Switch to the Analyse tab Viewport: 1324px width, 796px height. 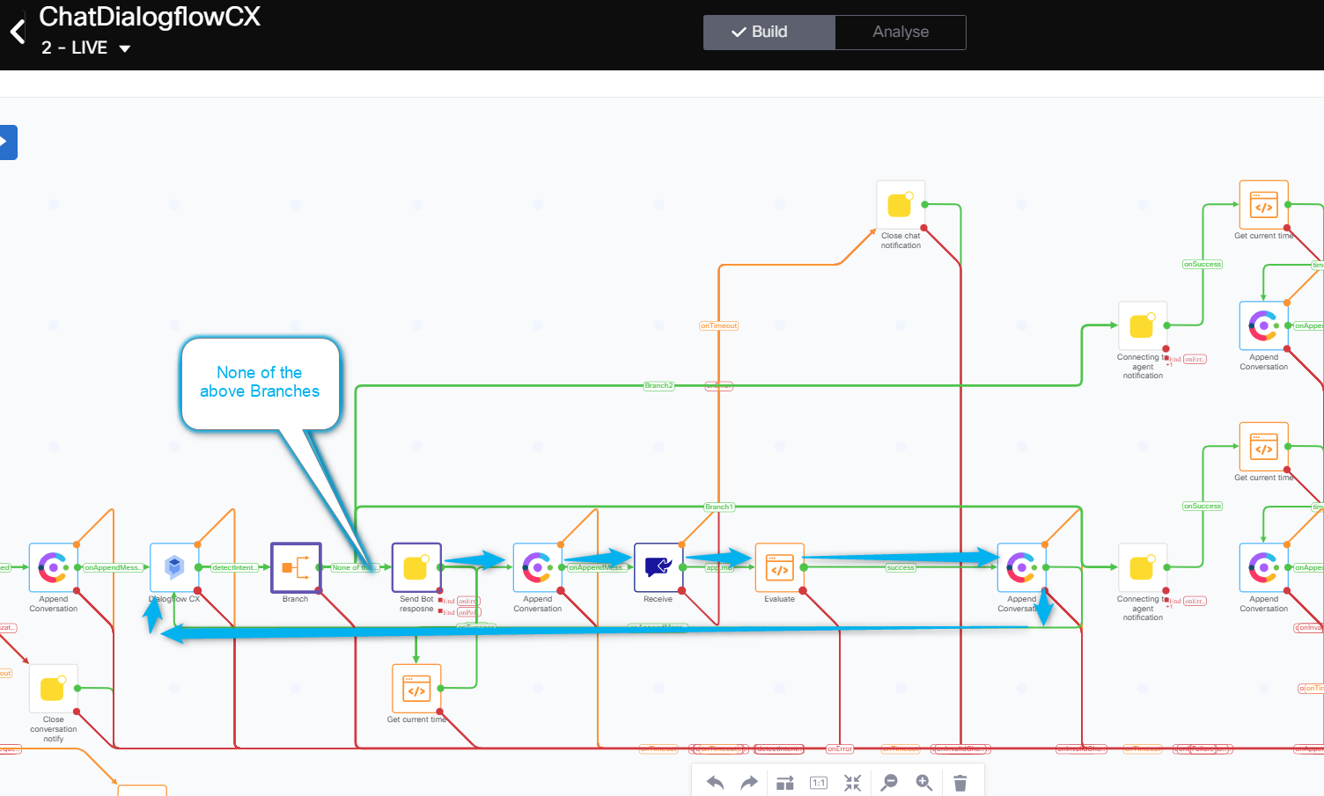(901, 33)
